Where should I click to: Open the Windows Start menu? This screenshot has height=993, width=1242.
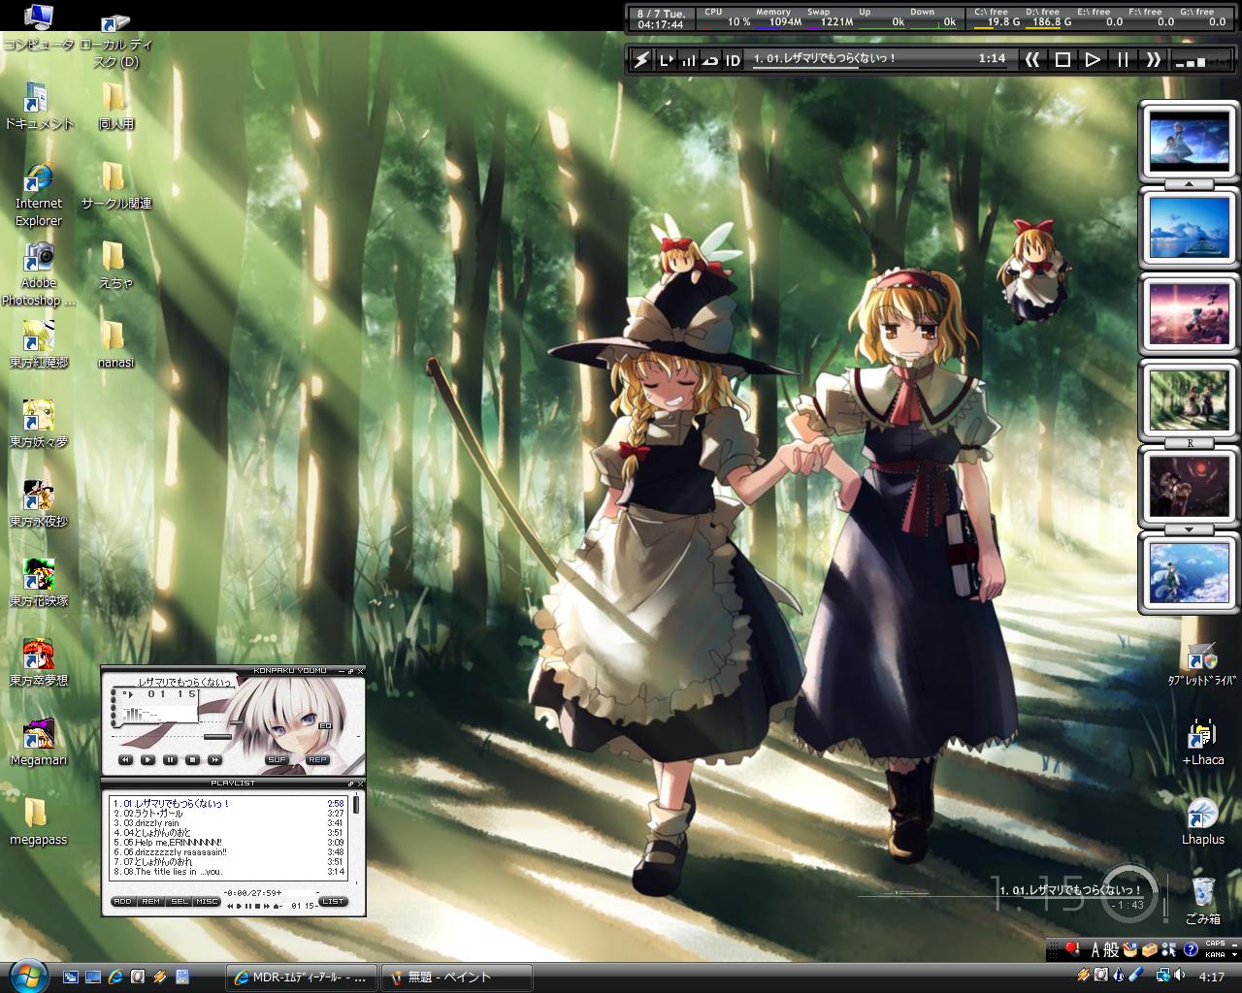click(x=26, y=975)
